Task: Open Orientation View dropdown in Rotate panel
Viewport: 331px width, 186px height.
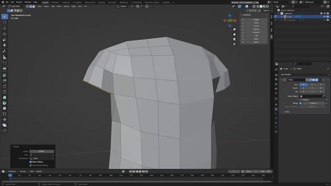Action: (x=42, y=159)
